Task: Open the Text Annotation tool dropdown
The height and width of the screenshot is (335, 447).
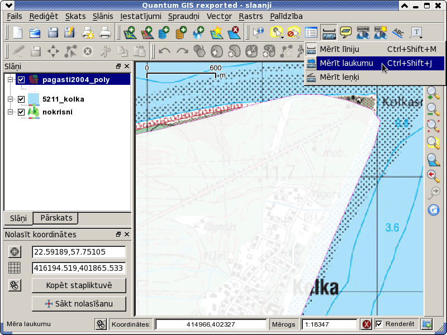Action: tap(416, 32)
